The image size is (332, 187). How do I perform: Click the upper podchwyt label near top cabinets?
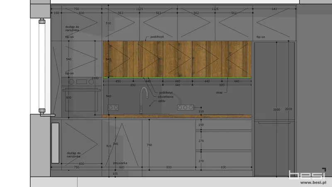pyautogui.click(x=157, y=37)
